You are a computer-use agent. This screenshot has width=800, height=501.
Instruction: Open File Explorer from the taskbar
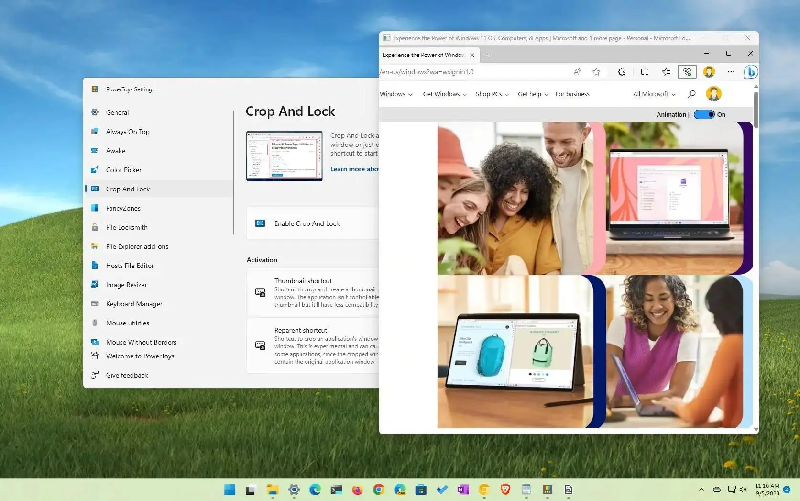[x=273, y=490]
